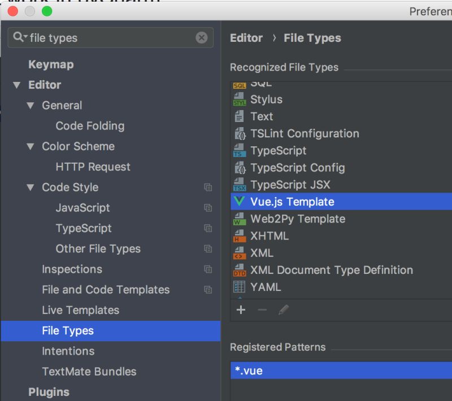This screenshot has width=452, height=401.
Task: Select the XML Document Type Definition icon
Action: [x=240, y=270]
